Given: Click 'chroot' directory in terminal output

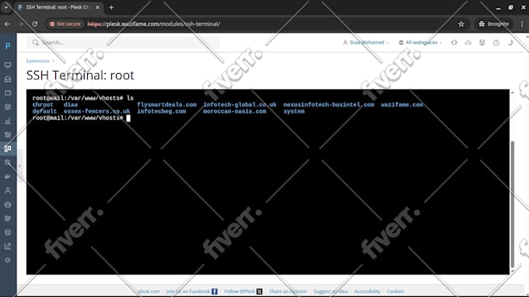Looking at the screenshot, I should pyautogui.click(x=43, y=105).
